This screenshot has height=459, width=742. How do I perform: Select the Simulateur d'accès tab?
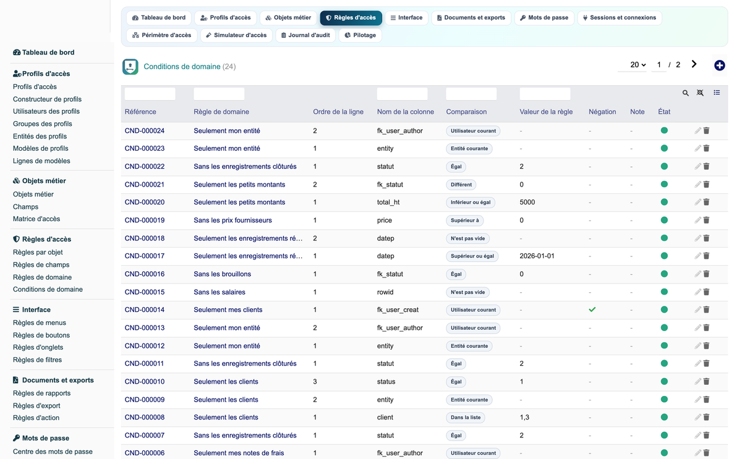click(236, 35)
